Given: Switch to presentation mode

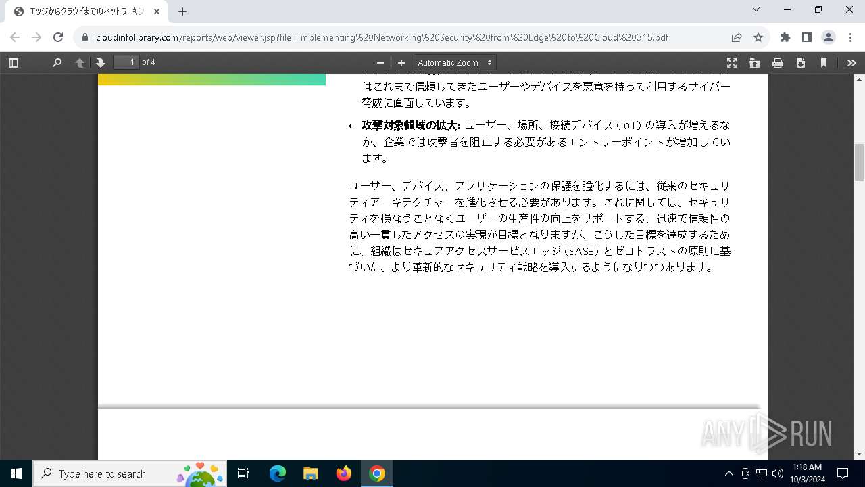Looking at the screenshot, I should pos(732,62).
